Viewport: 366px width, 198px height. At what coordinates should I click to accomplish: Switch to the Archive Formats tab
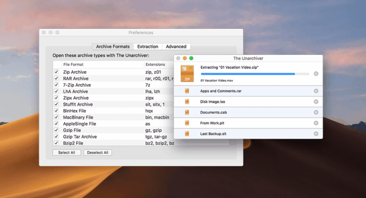click(113, 47)
